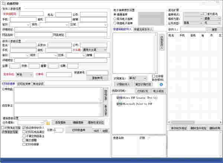Switch to the first bottom-left print tab

click(9, 84)
